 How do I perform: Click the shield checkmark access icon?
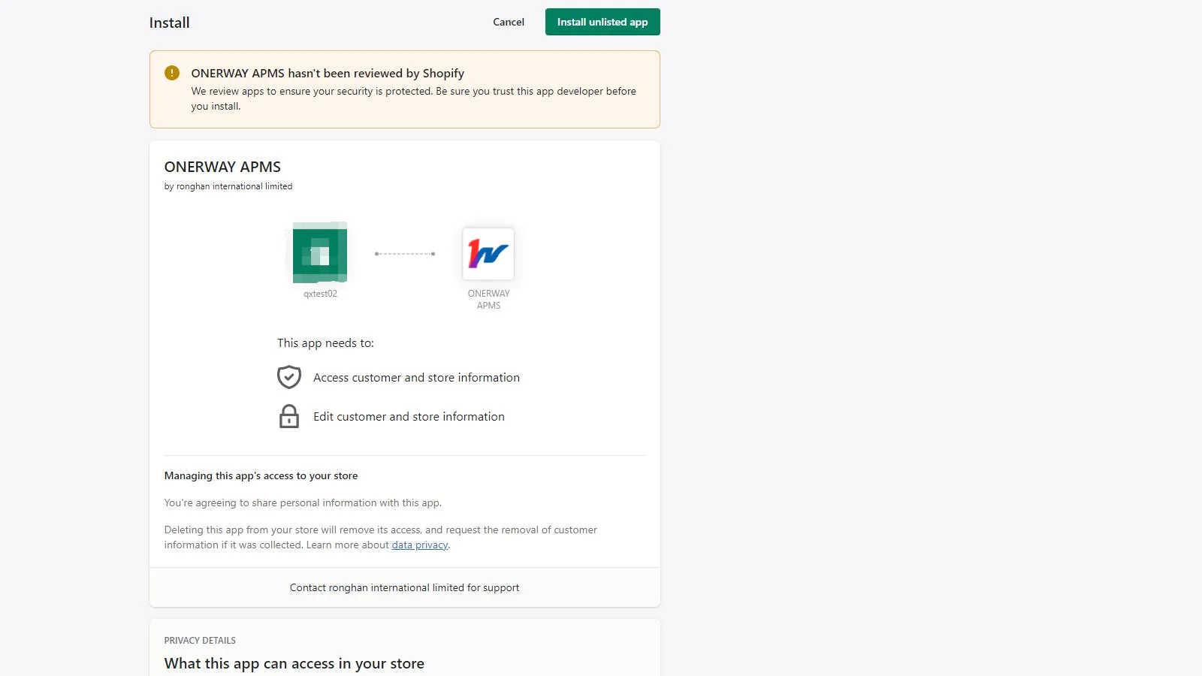(x=289, y=376)
